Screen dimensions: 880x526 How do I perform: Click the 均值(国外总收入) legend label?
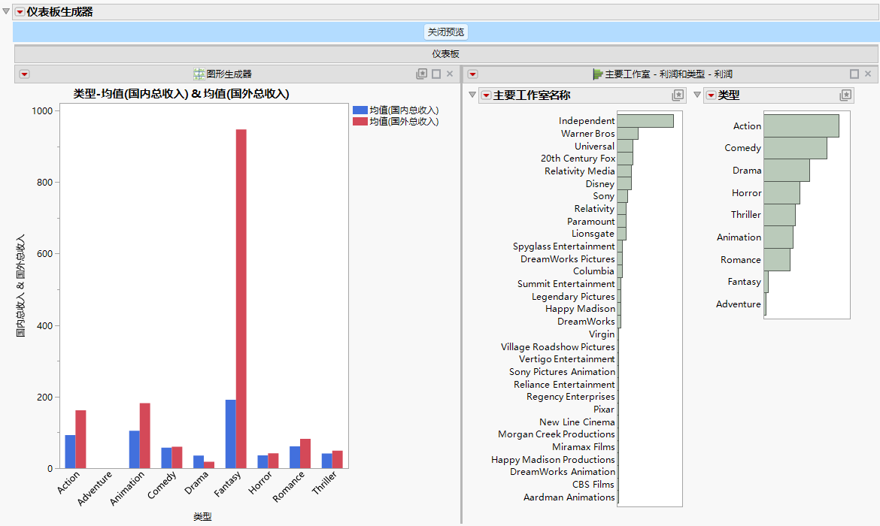404,121
